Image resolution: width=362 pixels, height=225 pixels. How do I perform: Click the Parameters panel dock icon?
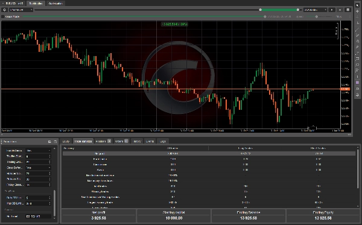(49, 142)
